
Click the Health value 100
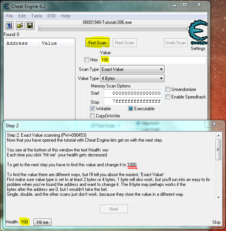point(24,222)
